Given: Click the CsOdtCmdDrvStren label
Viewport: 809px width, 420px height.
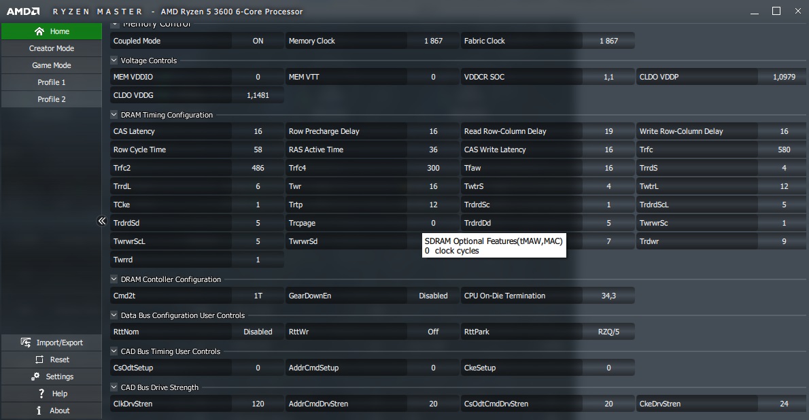Looking at the screenshot, I should pyautogui.click(x=496, y=404).
